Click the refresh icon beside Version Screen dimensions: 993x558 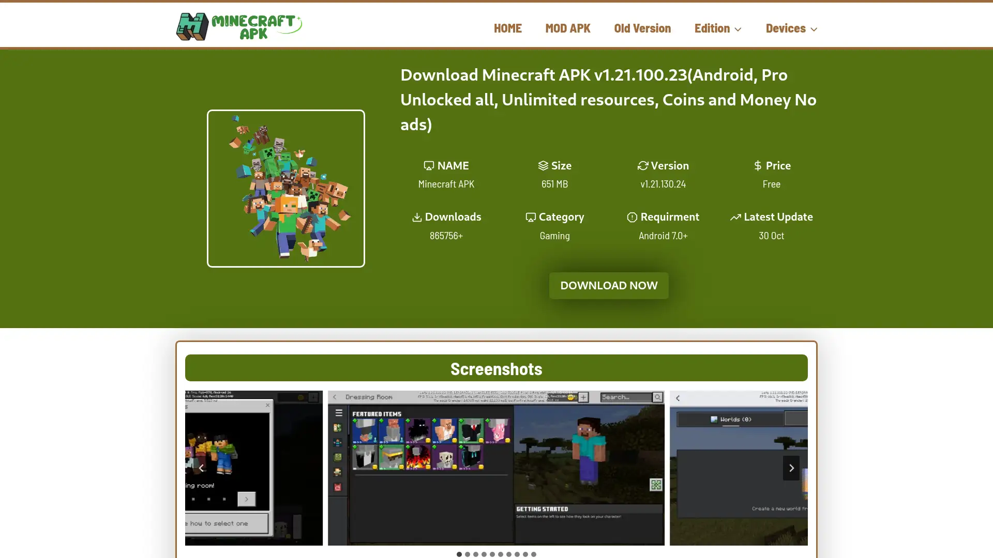642,165
